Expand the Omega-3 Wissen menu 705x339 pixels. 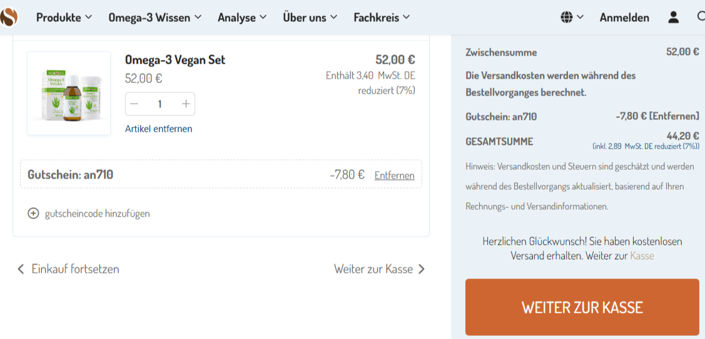(x=155, y=17)
